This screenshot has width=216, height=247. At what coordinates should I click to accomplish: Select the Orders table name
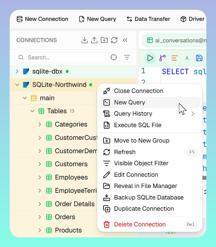[x=65, y=217]
